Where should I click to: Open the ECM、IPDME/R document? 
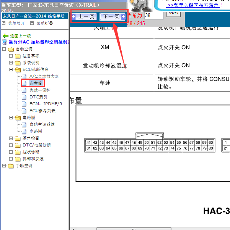point(46,104)
